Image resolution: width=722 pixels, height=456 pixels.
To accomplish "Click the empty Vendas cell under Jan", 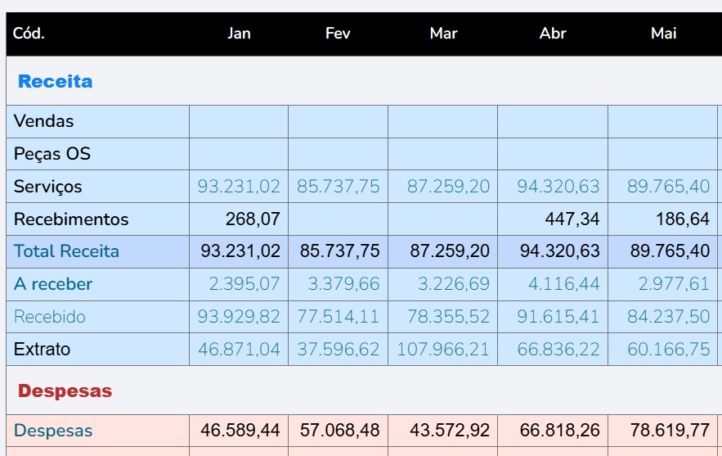I will [x=239, y=121].
